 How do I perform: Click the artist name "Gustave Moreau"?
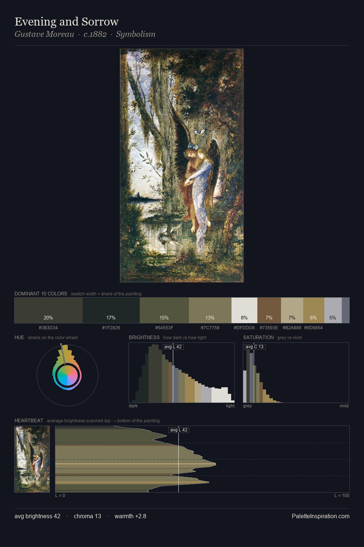pyautogui.click(x=44, y=34)
